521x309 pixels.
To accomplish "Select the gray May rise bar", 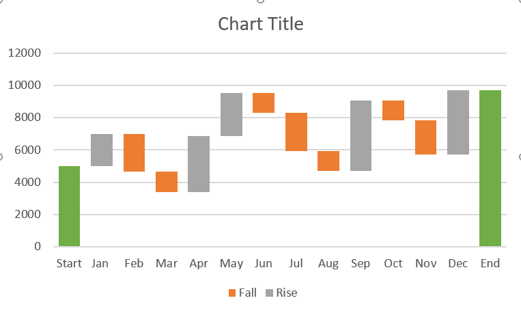I will pos(231,114).
